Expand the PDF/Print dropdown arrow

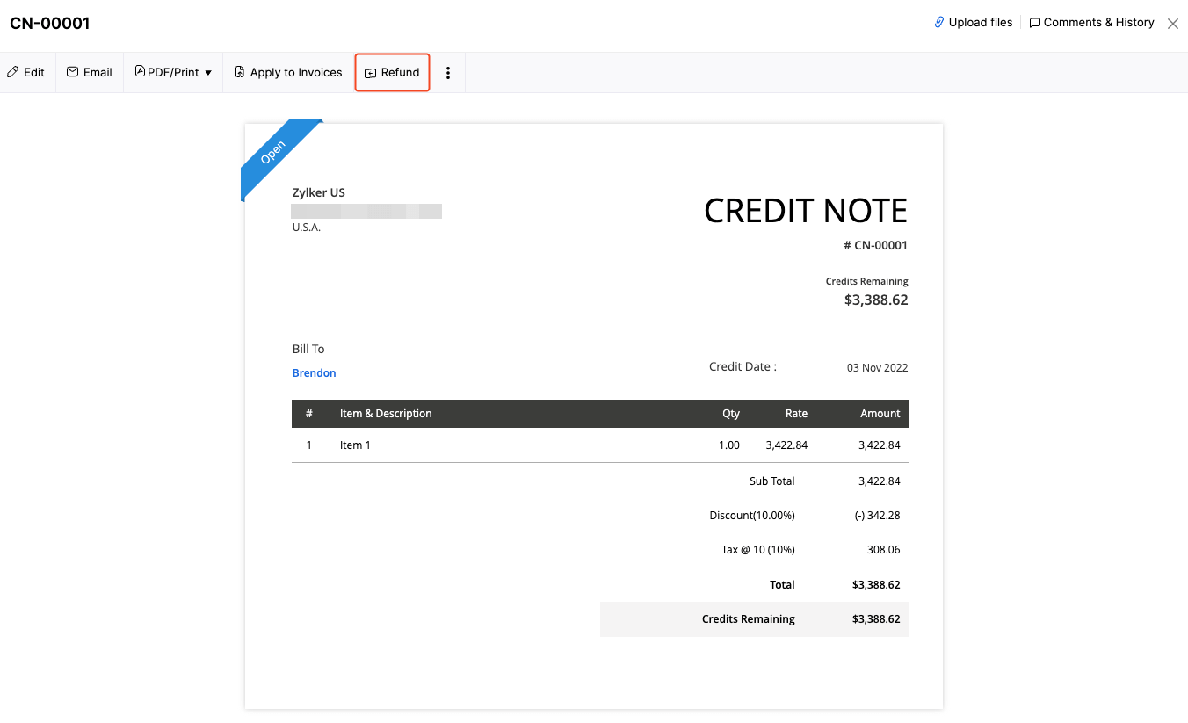click(208, 73)
